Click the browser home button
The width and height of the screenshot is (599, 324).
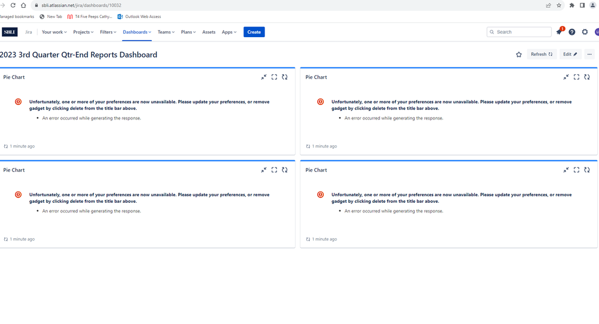pyautogui.click(x=24, y=5)
